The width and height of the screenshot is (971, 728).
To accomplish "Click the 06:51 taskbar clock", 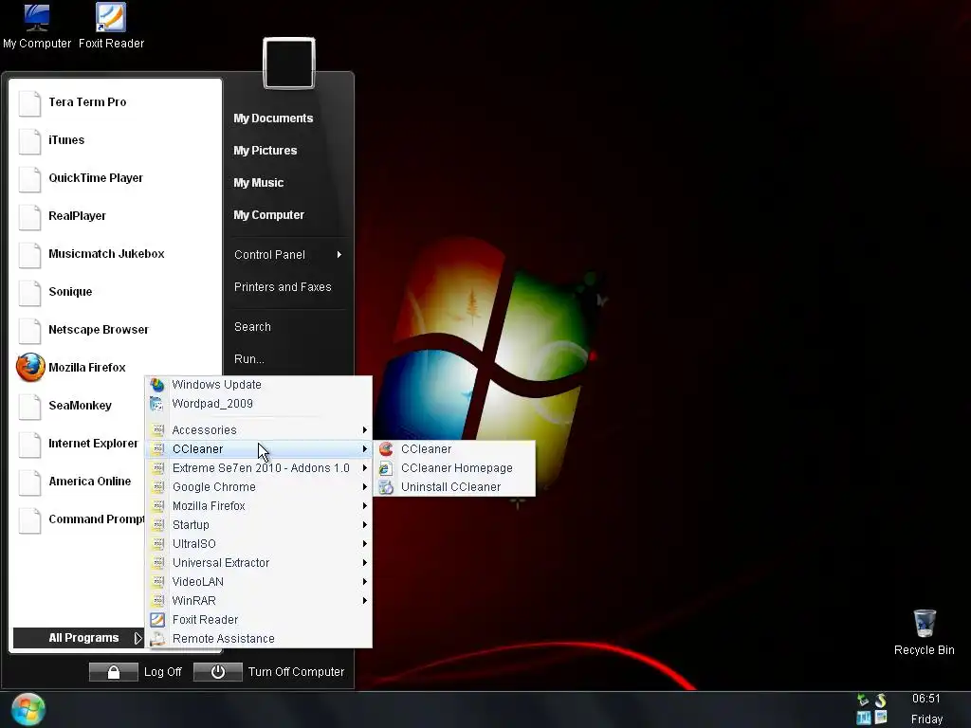I will click(925, 699).
